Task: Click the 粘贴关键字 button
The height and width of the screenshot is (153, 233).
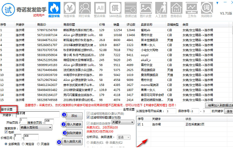Action: click(74, 133)
